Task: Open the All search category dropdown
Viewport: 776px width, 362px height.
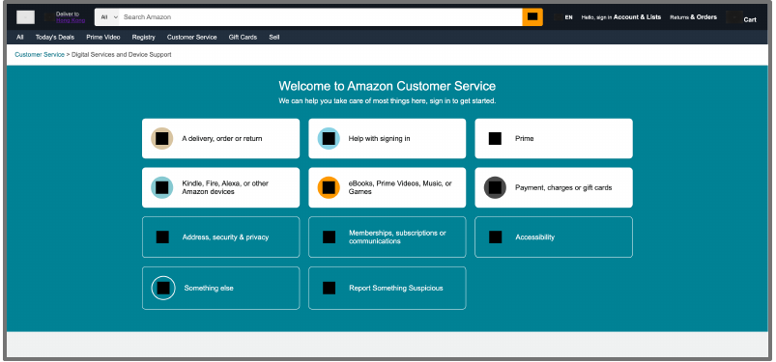Action: 109,16
